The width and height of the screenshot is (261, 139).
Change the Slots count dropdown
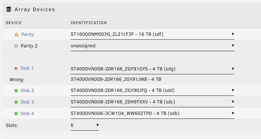[x=85, y=125]
